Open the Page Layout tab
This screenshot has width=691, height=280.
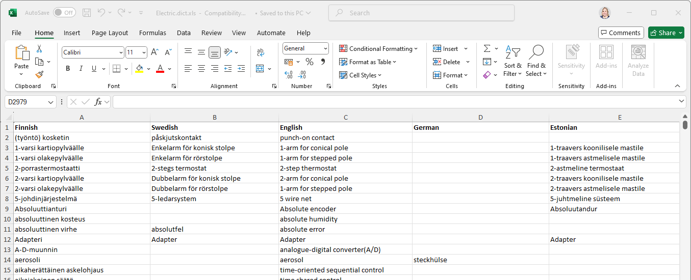pyautogui.click(x=110, y=33)
